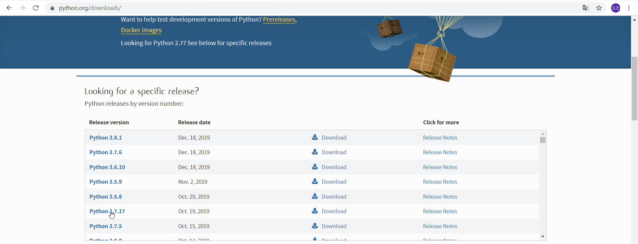The width and height of the screenshot is (638, 244).
Task: Click the Nov. 2, 2019 release date
Action: pyautogui.click(x=193, y=182)
